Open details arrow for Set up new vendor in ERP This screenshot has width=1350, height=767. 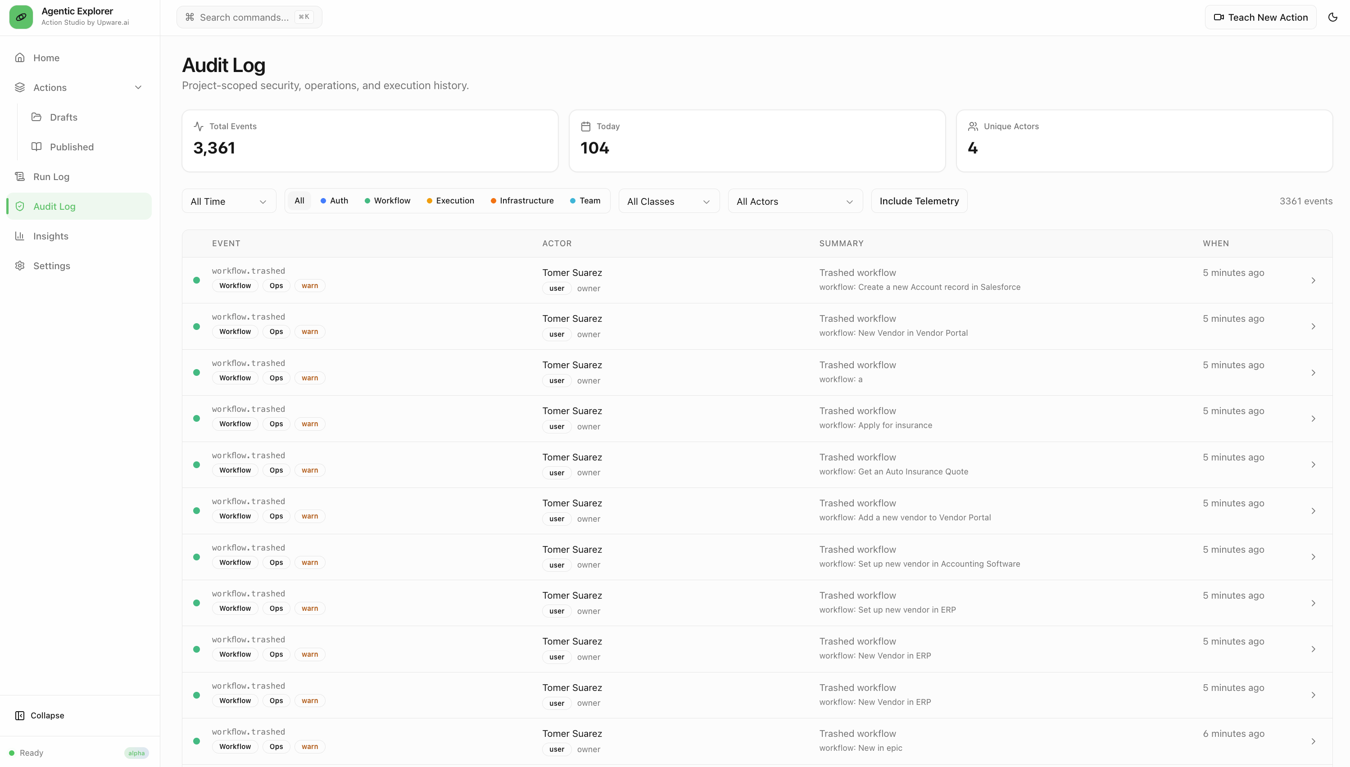pos(1313,603)
